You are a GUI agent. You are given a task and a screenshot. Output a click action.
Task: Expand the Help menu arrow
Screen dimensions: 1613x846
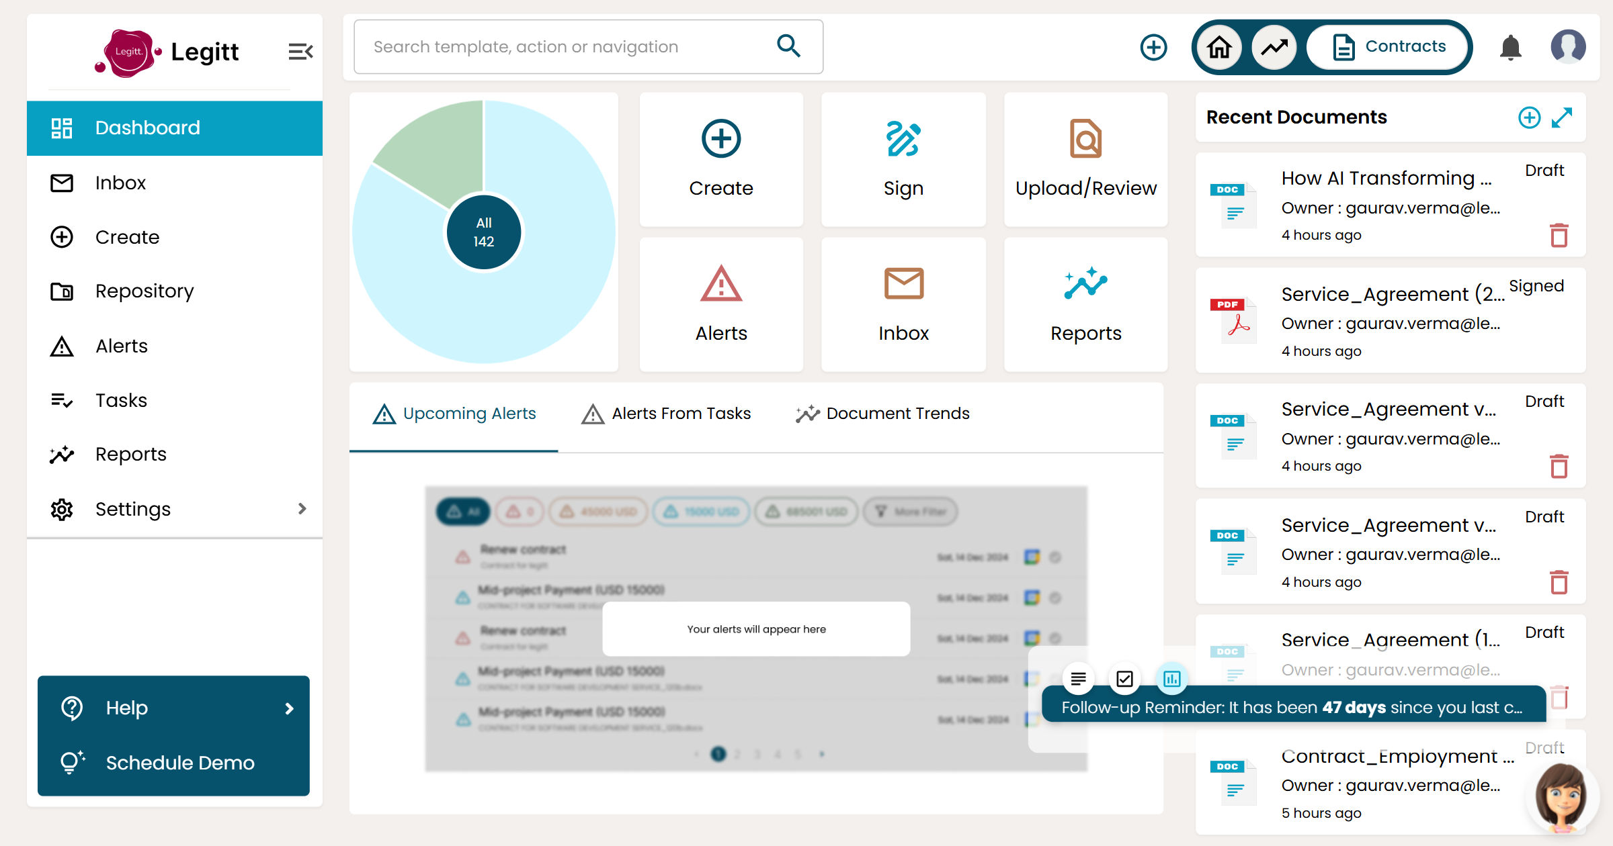(289, 708)
